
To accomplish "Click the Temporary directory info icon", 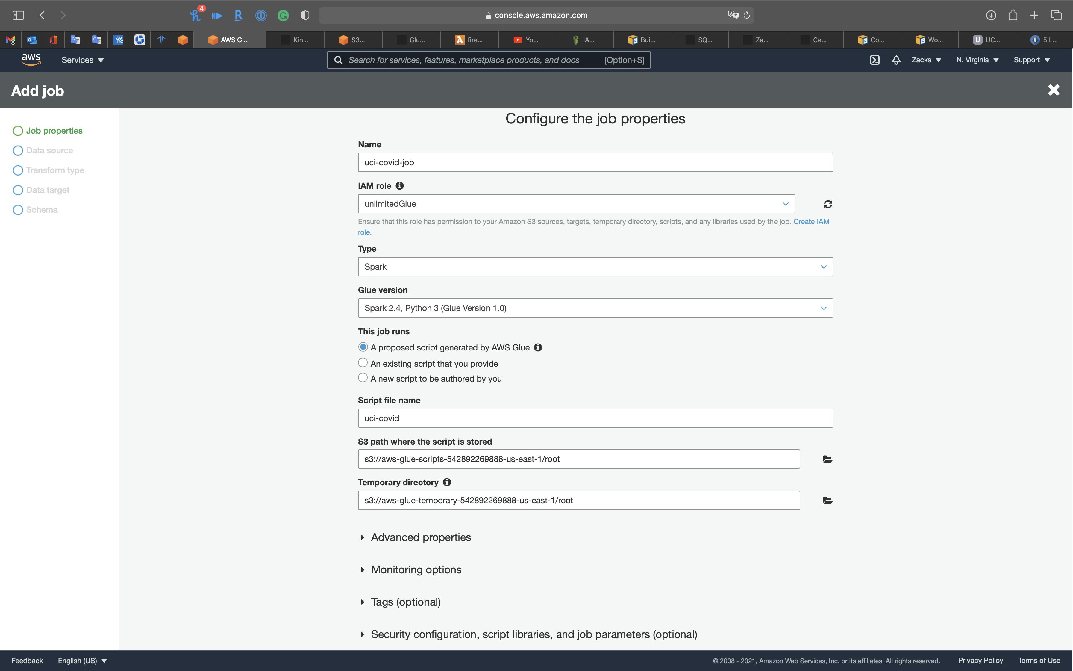I will [x=447, y=482].
